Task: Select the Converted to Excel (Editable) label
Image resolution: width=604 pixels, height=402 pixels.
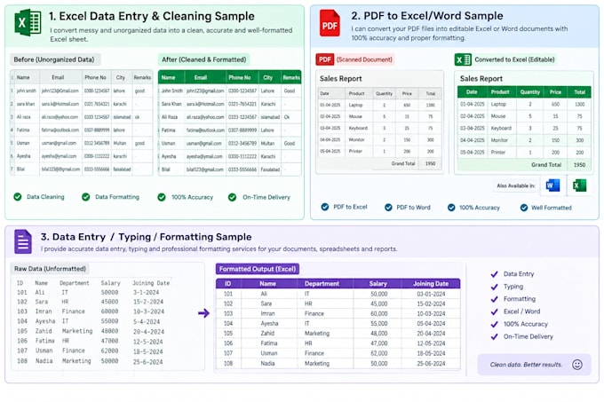Action: [x=514, y=59]
